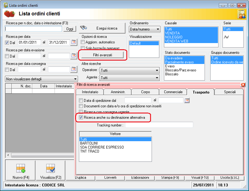Screen dimensions: 249x191
Task: Click the Duplica button
Action: 80,178
